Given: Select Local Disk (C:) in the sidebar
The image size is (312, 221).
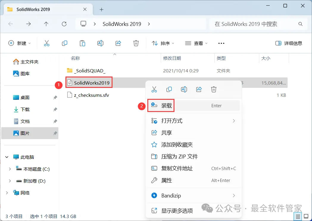Looking at the screenshot, I should (33, 169).
